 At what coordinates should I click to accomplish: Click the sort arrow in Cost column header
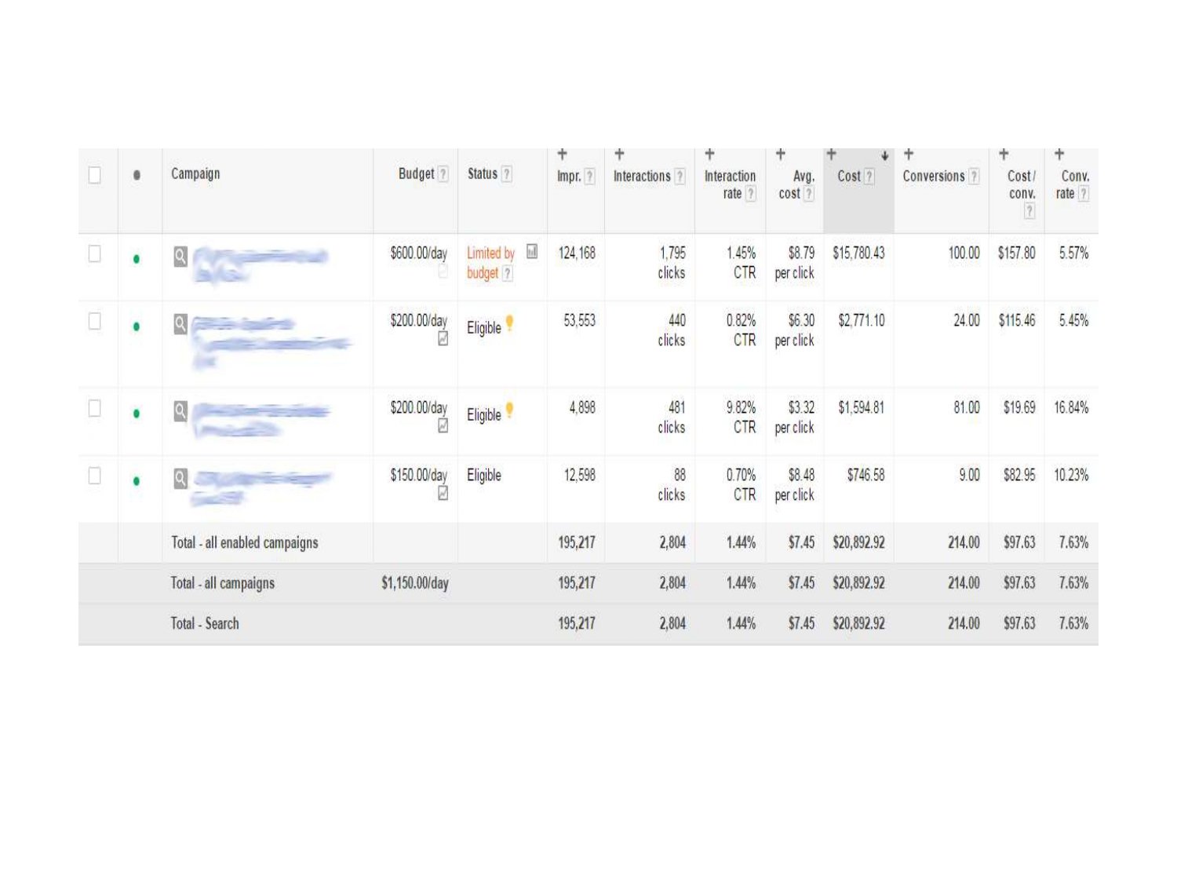point(885,156)
